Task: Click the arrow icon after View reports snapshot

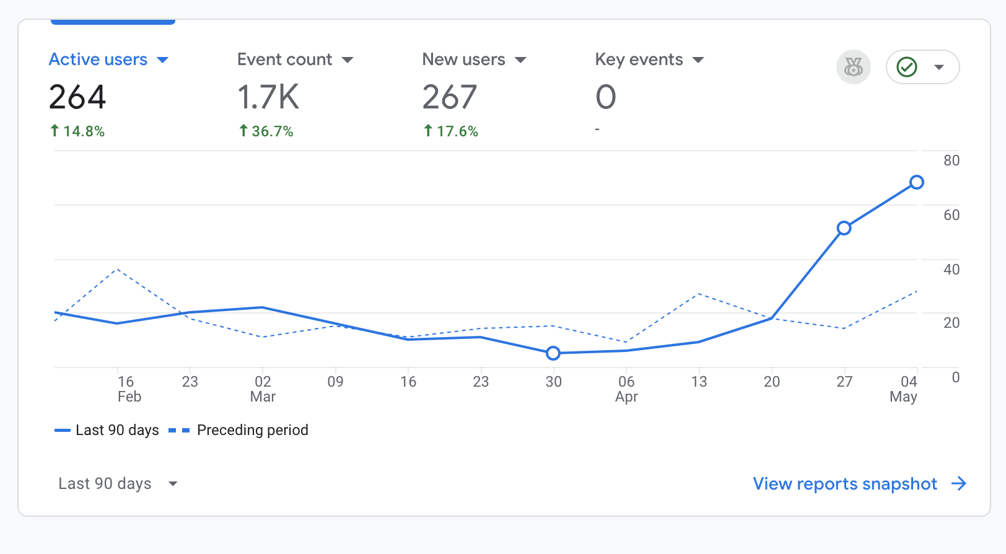Action: click(959, 483)
